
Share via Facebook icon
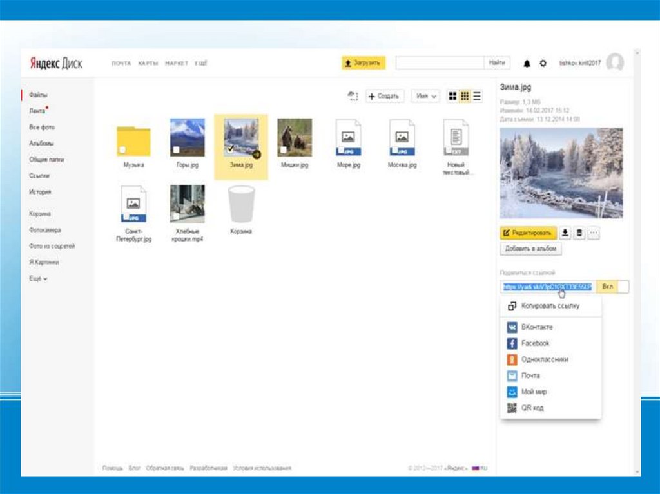[x=512, y=343]
